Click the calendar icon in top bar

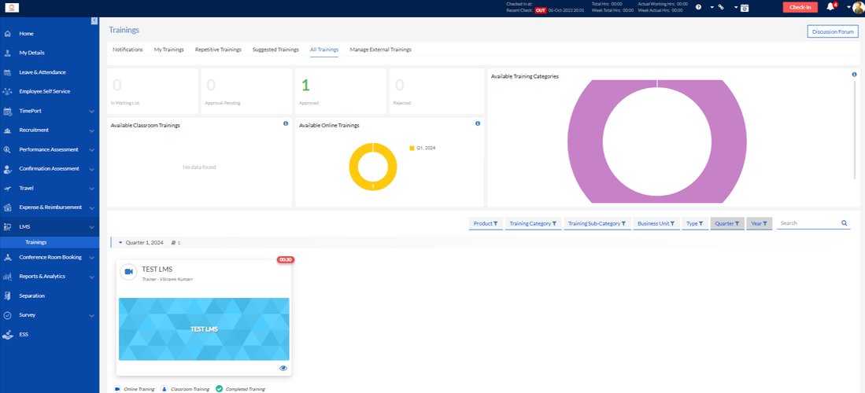[745, 7]
